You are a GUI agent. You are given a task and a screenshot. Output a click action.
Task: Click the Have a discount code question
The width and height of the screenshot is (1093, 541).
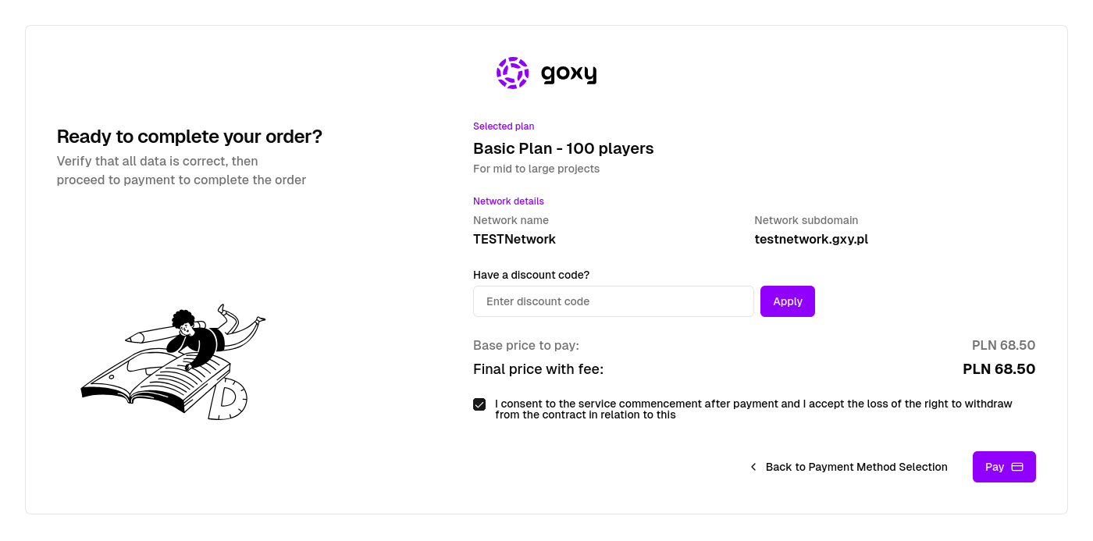[x=531, y=275]
